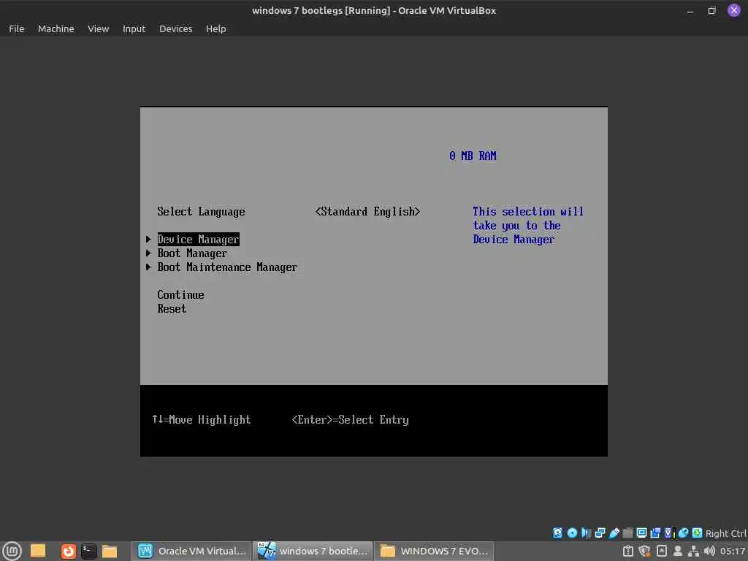Viewport: 748px width, 561px height.
Task: Open the file manager launcher next to terminal
Action: point(110,551)
